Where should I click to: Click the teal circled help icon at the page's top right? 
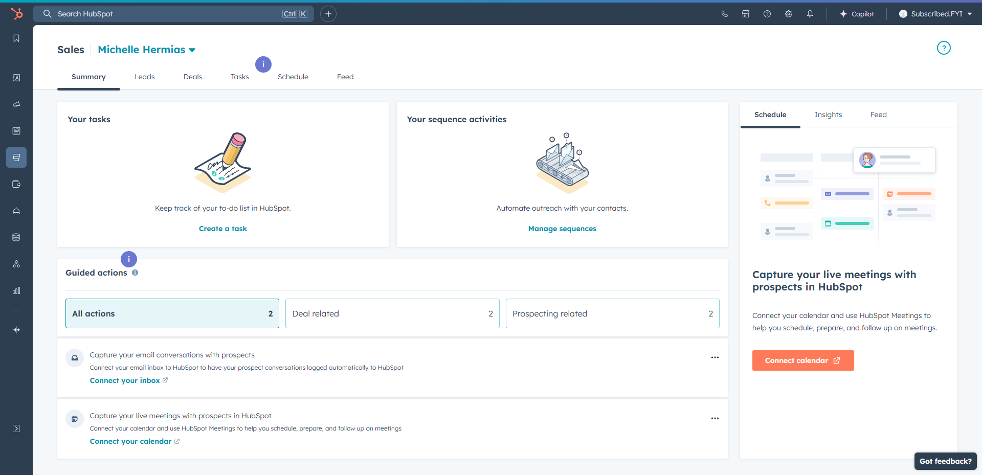coord(944,48)
